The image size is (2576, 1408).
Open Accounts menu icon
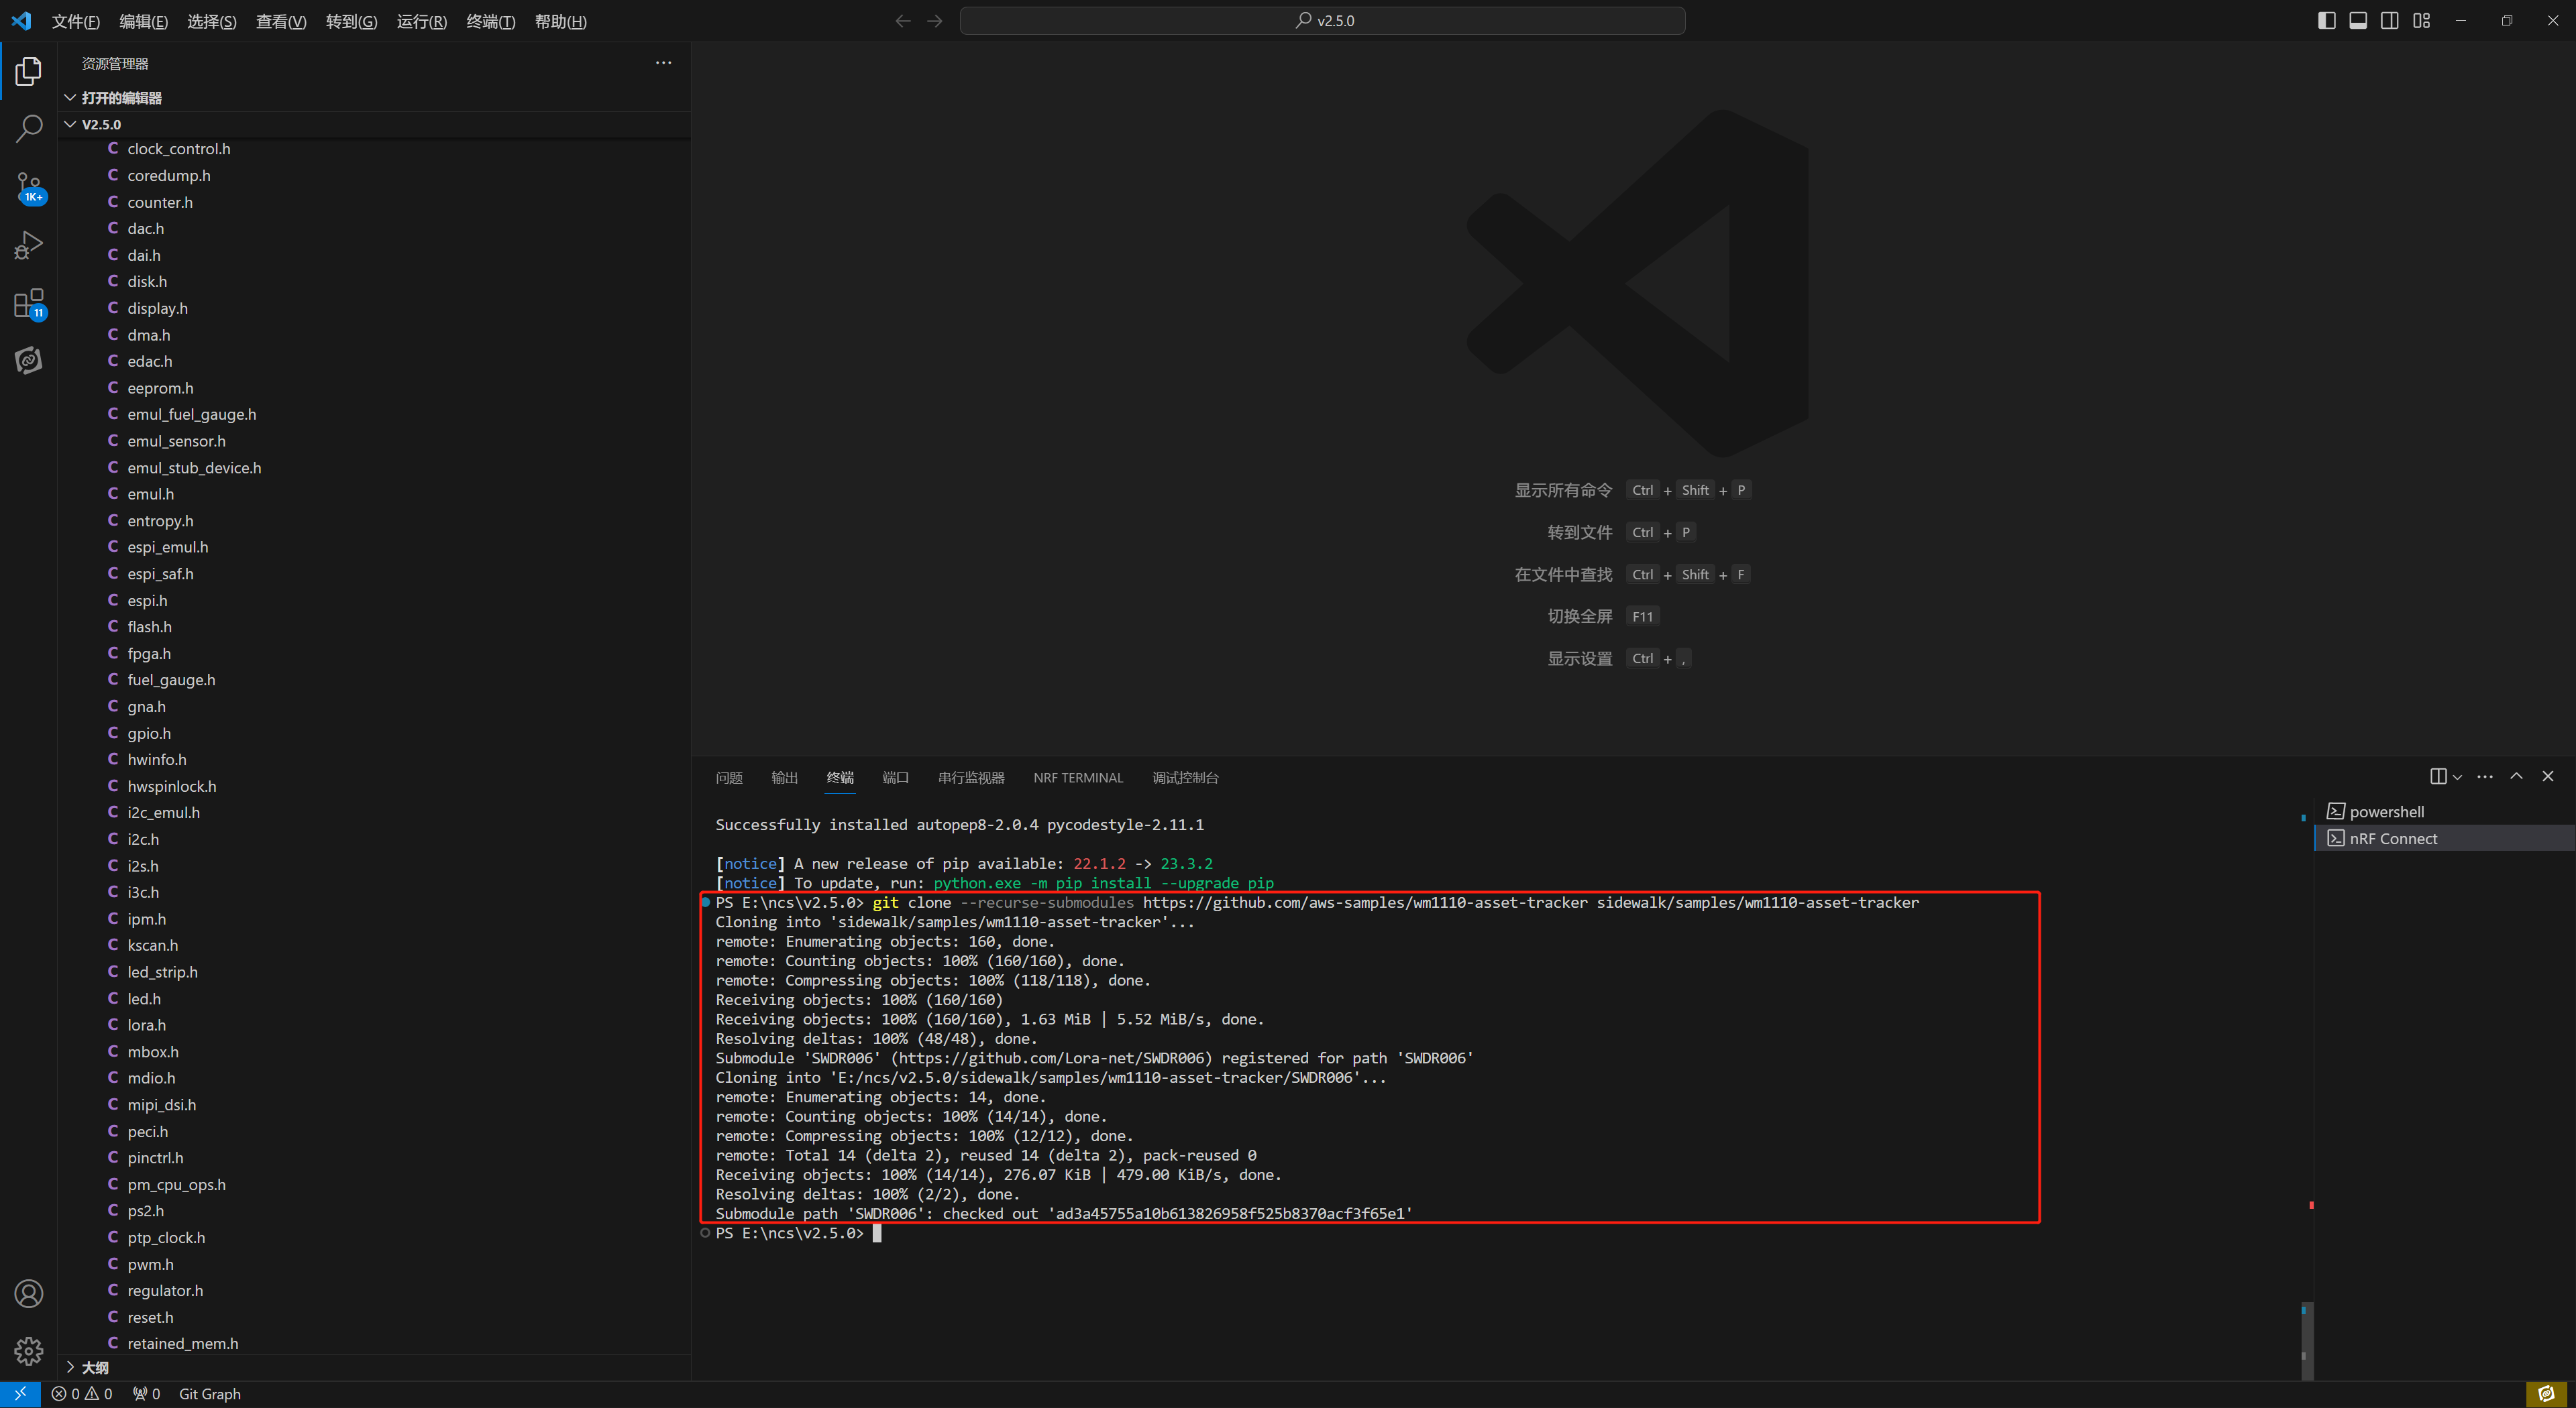pos(29,1294)
